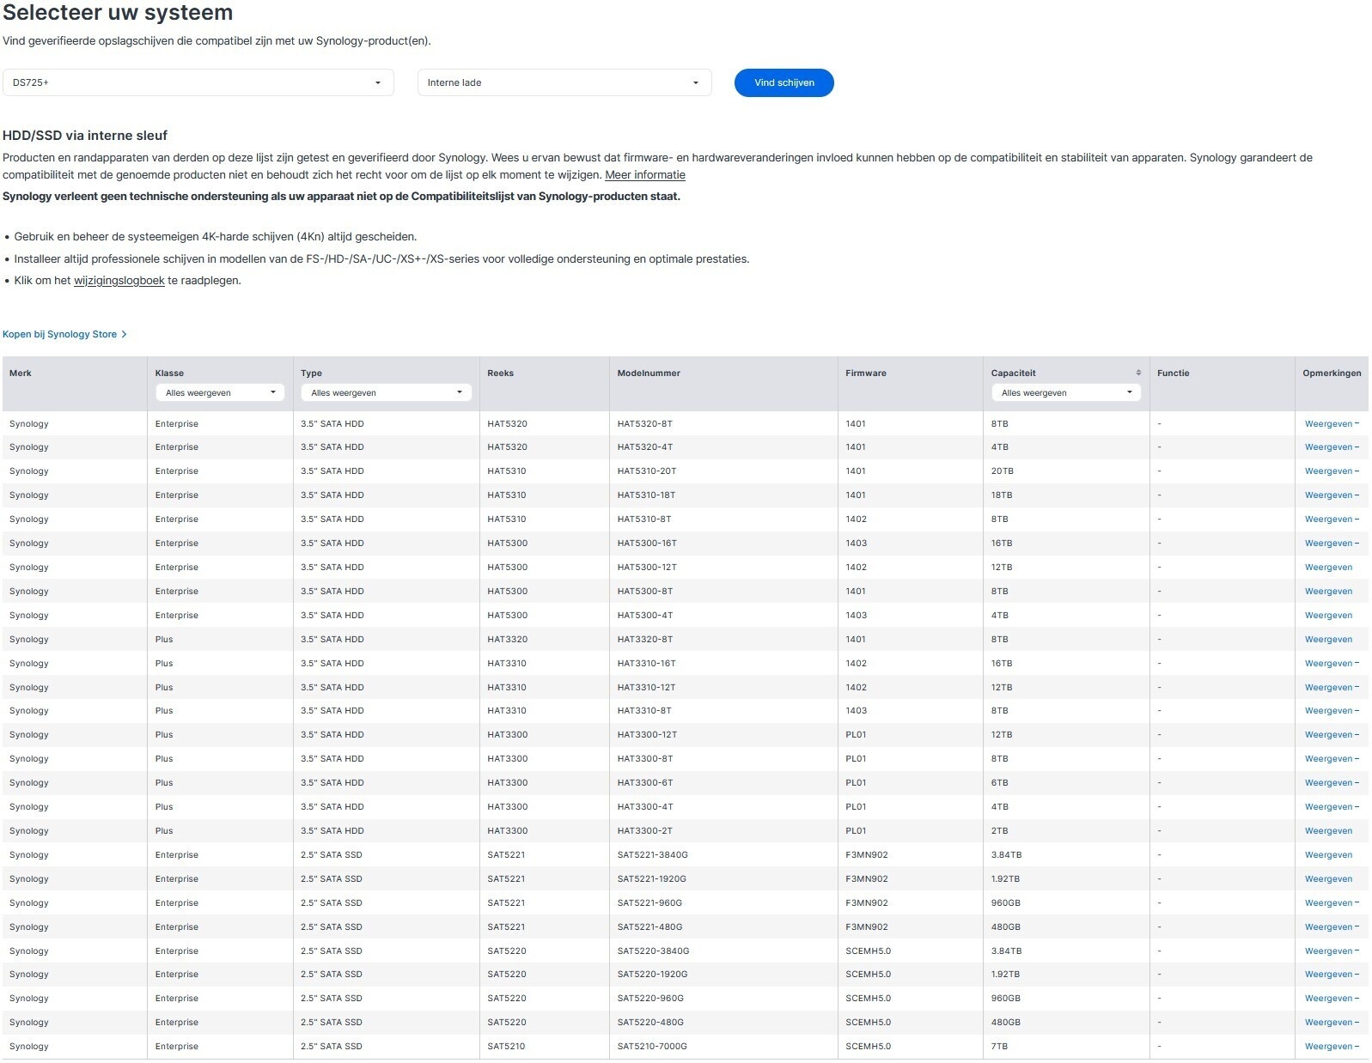Click the Selecteer uw systeem page title
Viewport: 1372px width, 1063px height.
118,13
